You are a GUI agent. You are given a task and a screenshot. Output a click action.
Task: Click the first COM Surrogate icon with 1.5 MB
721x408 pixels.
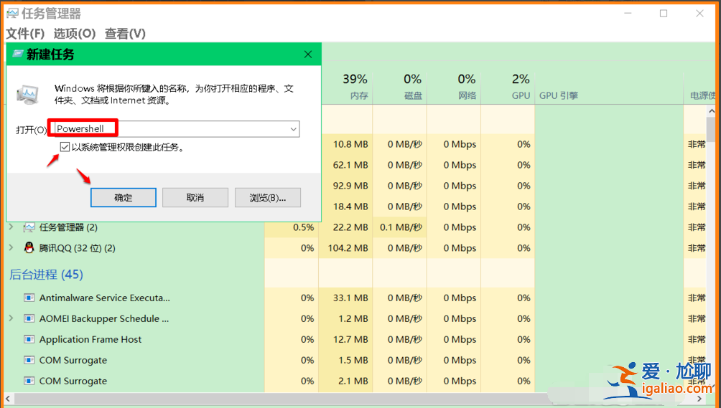pos(29,360)
